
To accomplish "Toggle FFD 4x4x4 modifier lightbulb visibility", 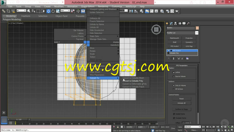I will [x=169, y=50].
